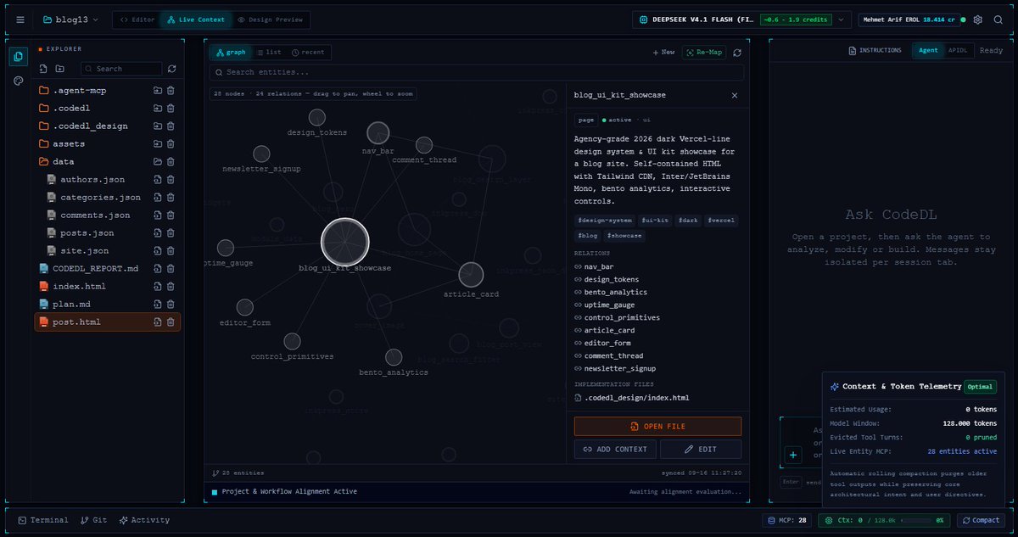
Task: Click trash icon on plan.md row
Action: coord(171,304)
